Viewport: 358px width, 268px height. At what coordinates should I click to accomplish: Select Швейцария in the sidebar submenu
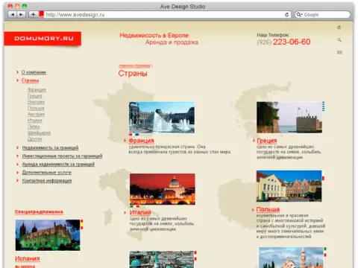click(39, 133)
